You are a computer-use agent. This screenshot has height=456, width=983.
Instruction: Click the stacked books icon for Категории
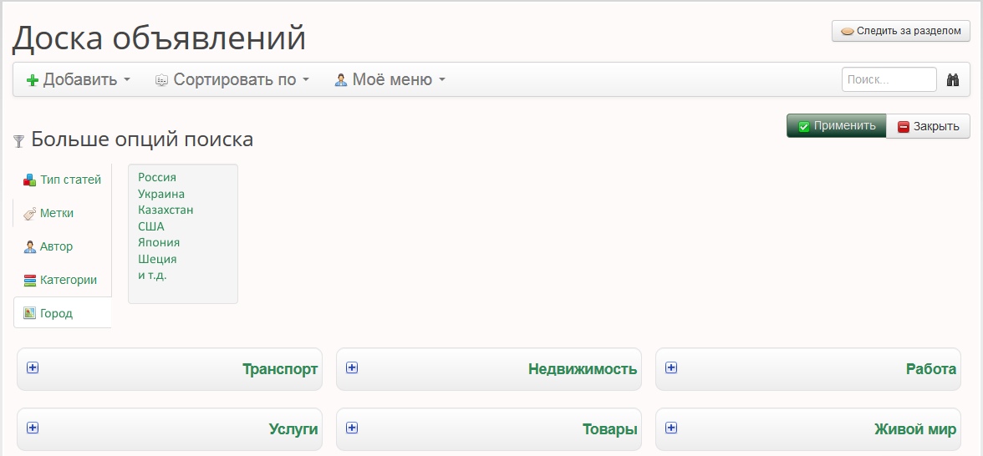[x=29, y=280]
